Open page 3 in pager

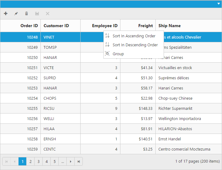(39, 161)
